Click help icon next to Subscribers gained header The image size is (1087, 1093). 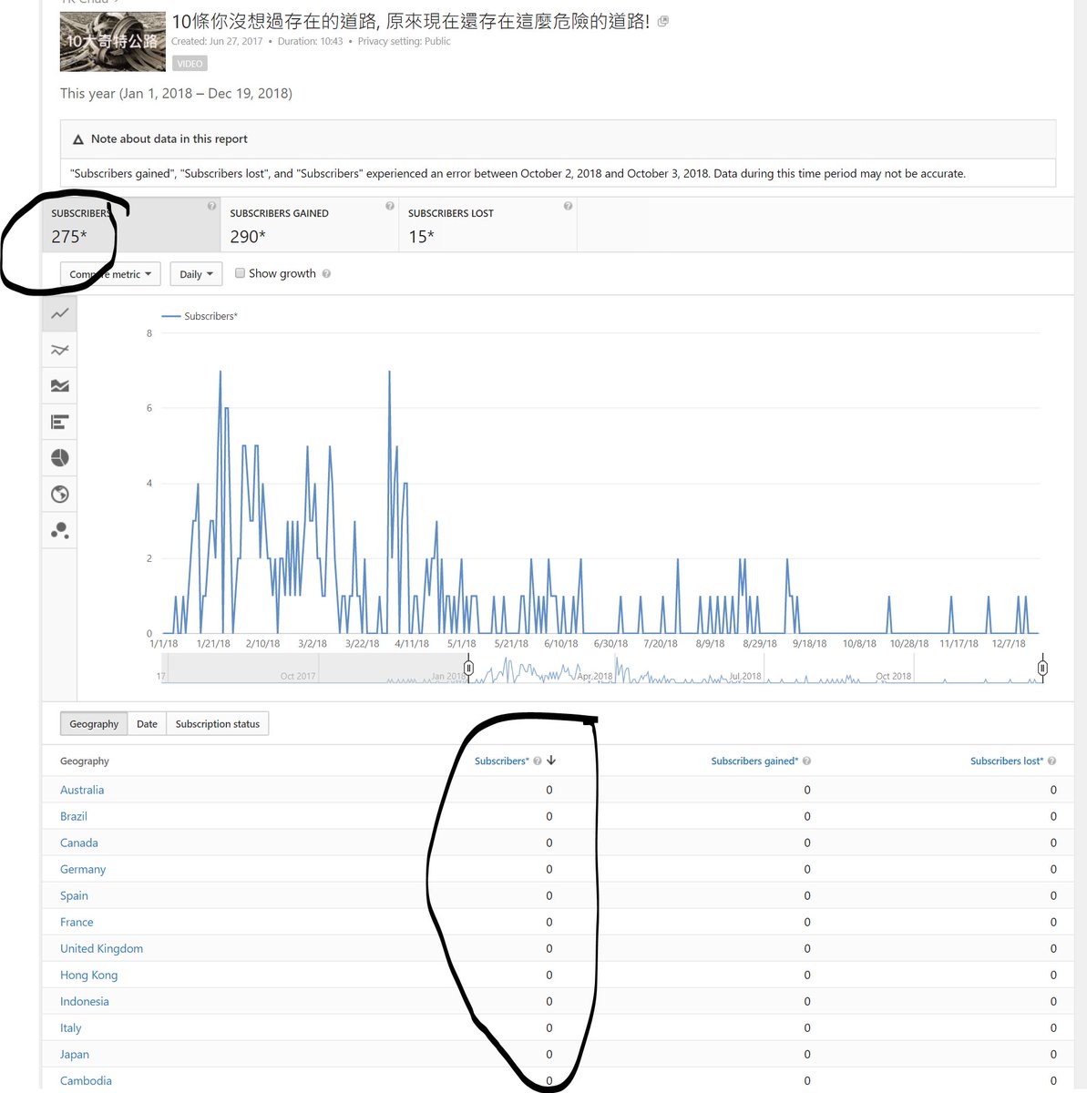pos(806,761)
